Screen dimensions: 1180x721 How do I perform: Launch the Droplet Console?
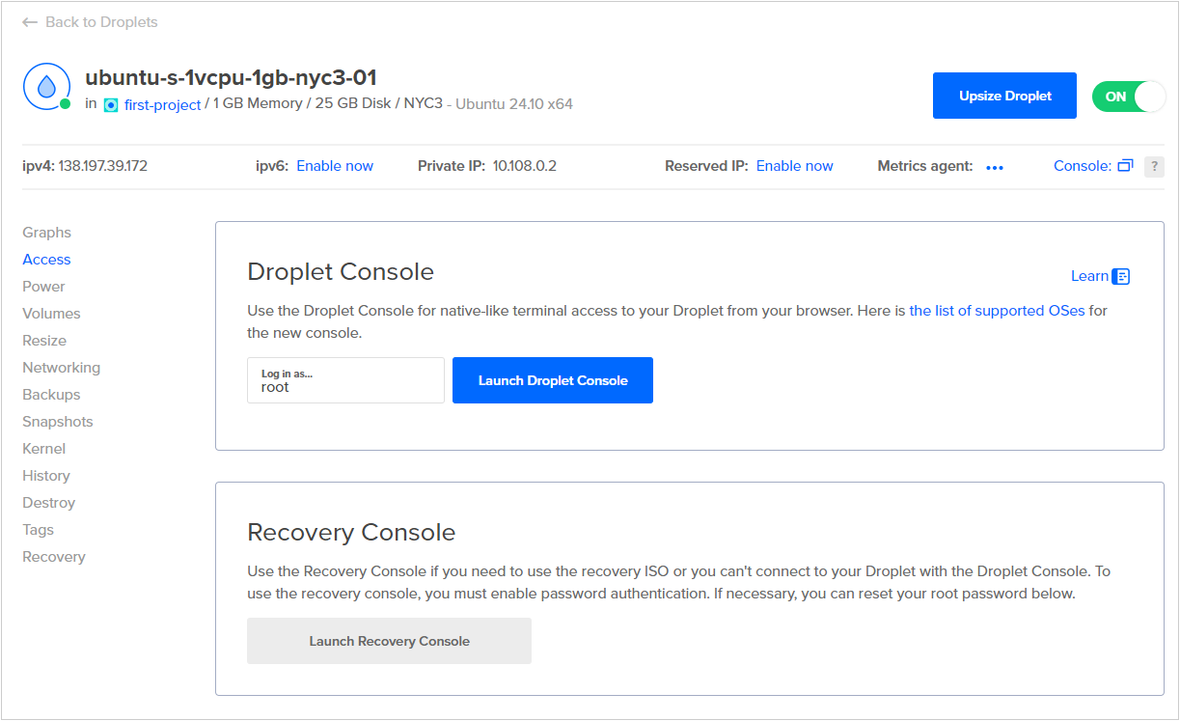(x=552, y=379)
